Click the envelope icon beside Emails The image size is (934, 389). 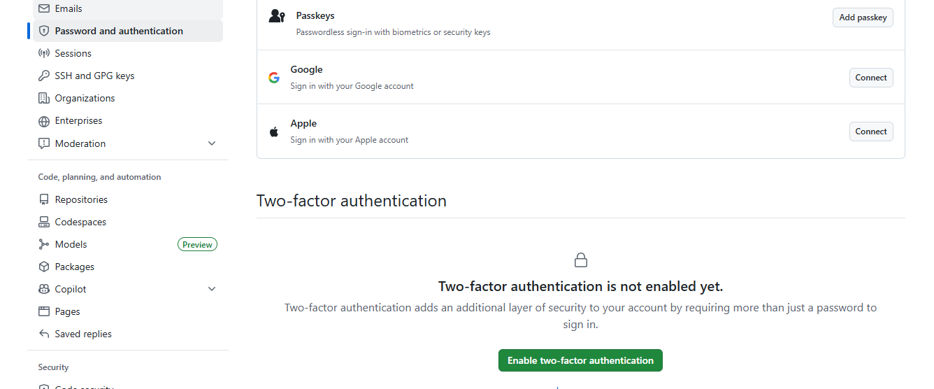(x=44, y=8)
